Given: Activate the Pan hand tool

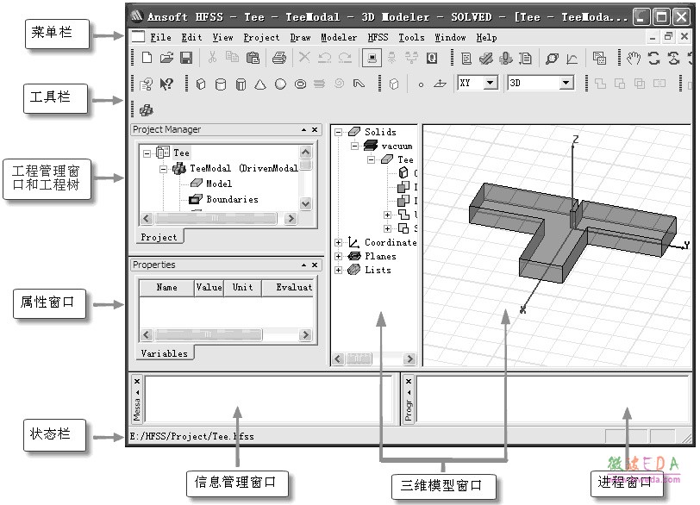Looking at the screenshot, I should tap(634, 58).
